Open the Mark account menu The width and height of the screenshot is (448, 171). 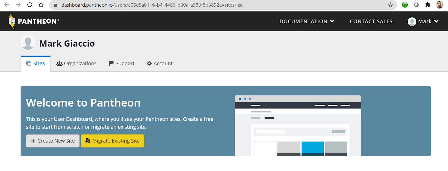[x=423, y=21]
